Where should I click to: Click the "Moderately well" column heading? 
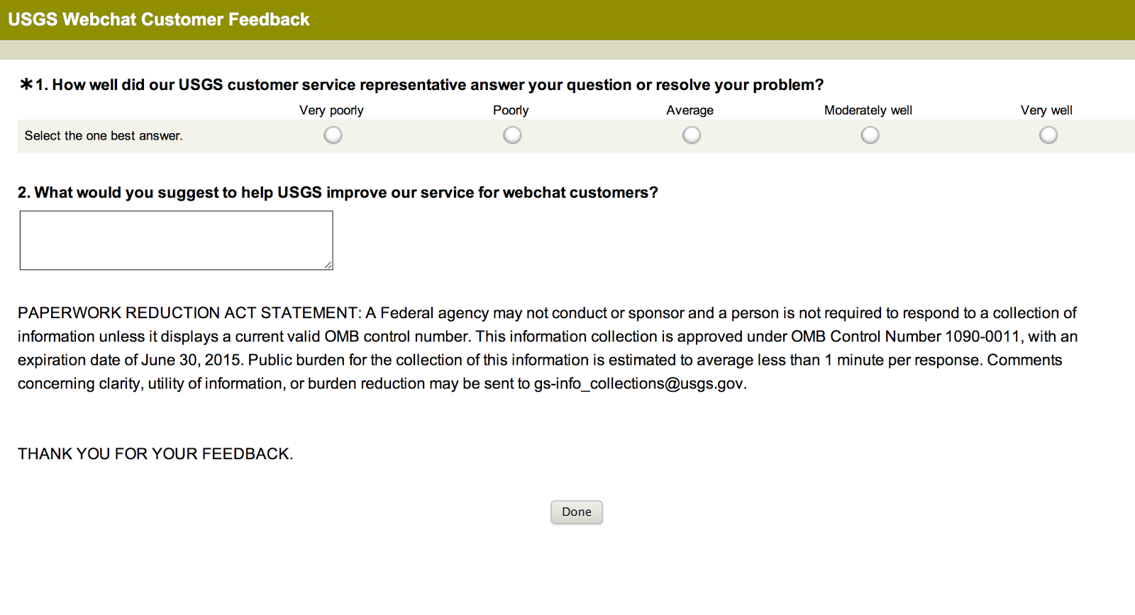868,111
